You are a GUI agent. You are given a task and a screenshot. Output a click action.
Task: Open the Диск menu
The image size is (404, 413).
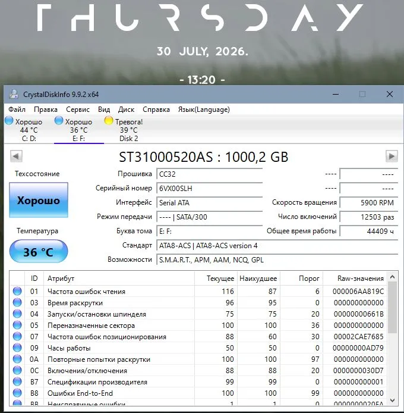[126, 109]
